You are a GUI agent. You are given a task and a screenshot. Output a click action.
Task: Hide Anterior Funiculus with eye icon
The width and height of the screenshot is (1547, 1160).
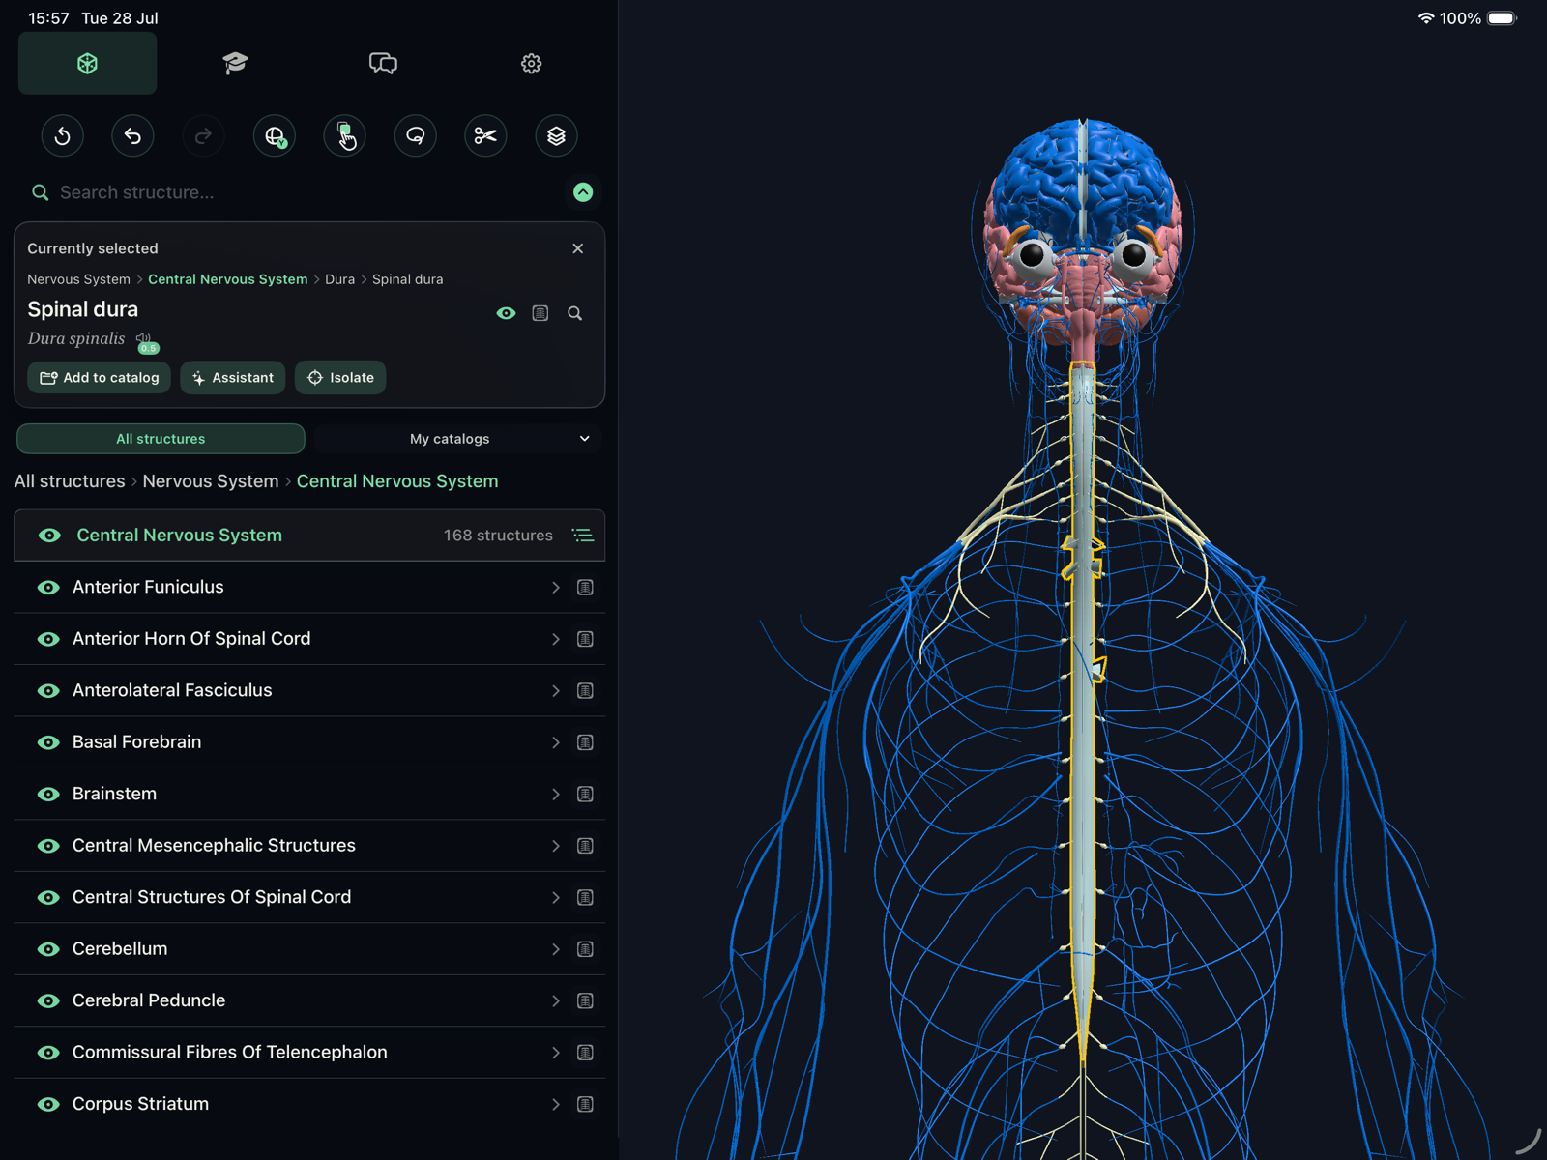tap(48, 588)
